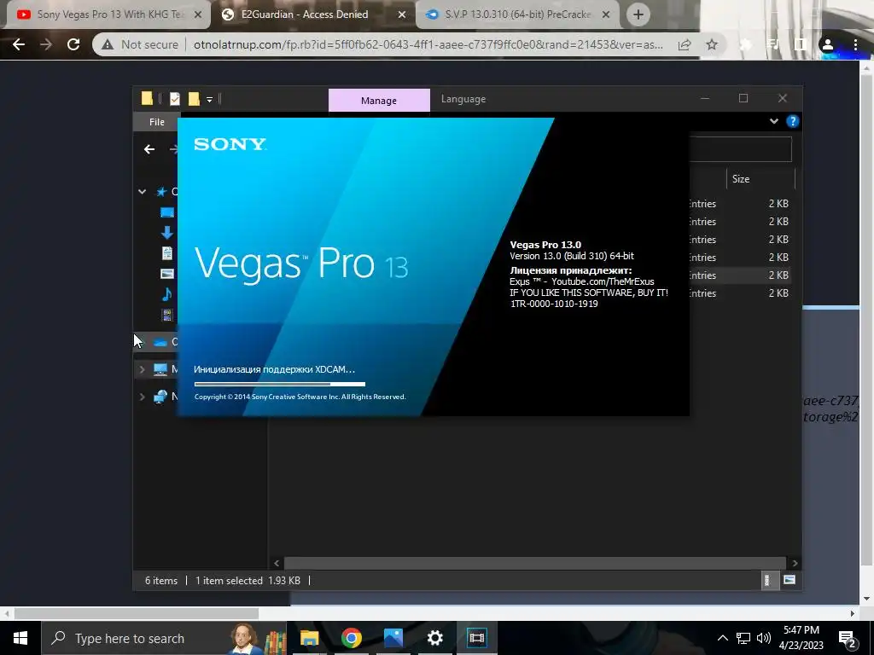Click Explorer horizontal scrollbar right arrow
This screenshot has width=874, height=655.
point(795,563)
